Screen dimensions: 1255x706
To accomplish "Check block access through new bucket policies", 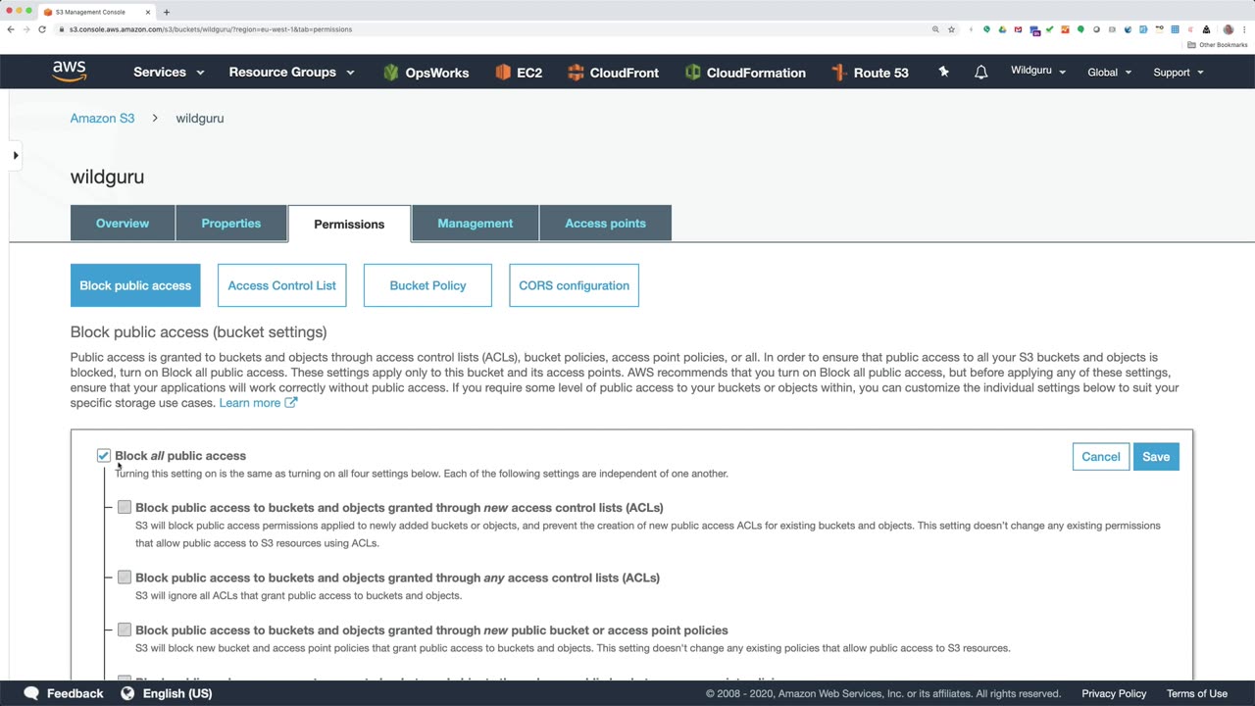I will [125, 630].
